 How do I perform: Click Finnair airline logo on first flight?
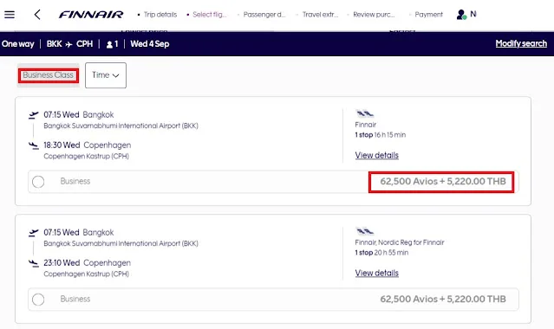[365, 113]
